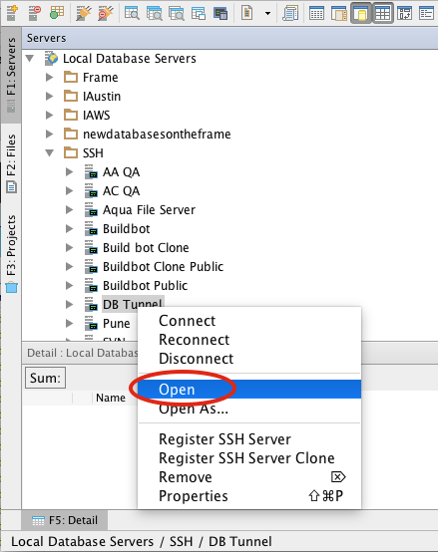The height and width of the screenshot is (552, 438).
Task: Expand the IAWS folder
Action: pos(50,116)
